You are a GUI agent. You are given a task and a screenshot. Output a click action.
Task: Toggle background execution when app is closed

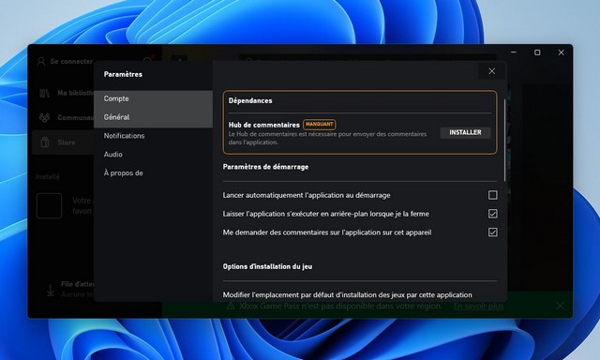493,214
